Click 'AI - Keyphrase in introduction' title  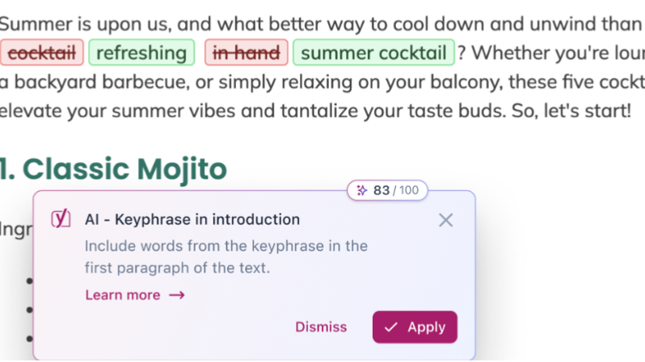192,219
